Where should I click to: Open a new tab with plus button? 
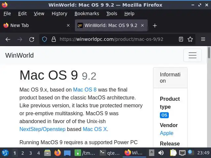click(155, 25)
